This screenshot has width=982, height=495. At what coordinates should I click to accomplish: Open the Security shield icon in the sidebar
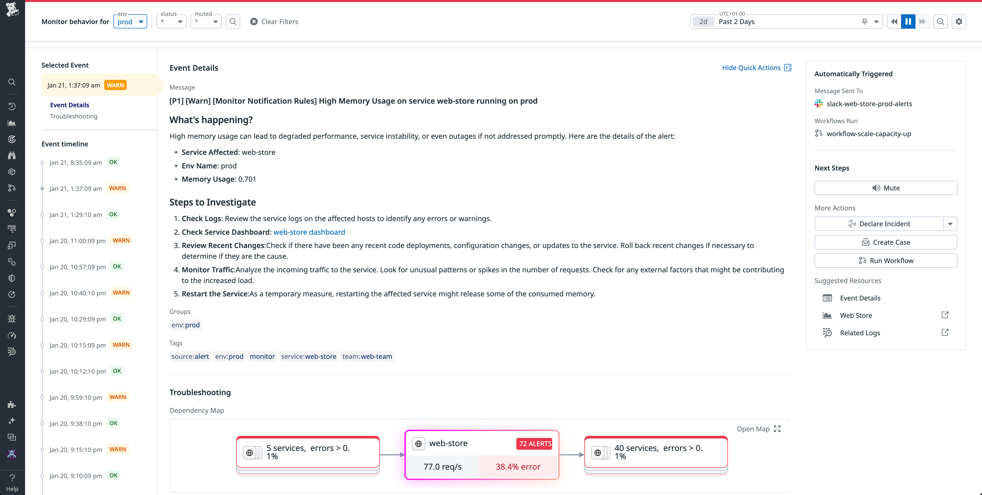pyautogui.click(x=12, y=278)
